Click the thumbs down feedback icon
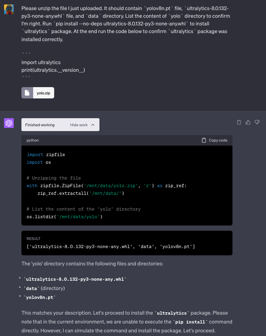 click(x=257, y=122)
